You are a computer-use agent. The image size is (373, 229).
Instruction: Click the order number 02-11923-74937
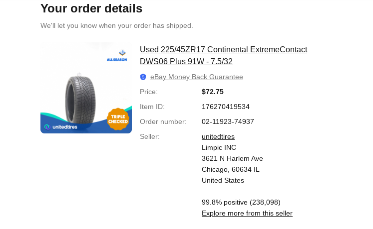[x=228, y=121]
